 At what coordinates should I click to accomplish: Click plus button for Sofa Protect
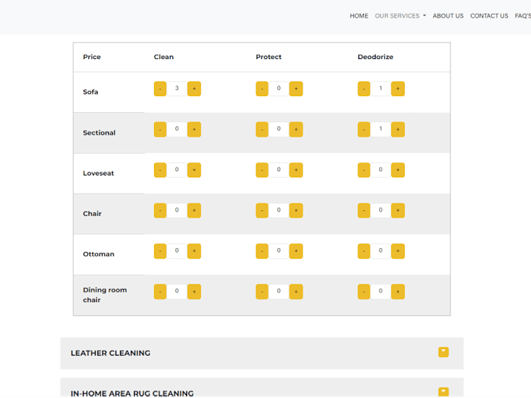pos(296,89)
